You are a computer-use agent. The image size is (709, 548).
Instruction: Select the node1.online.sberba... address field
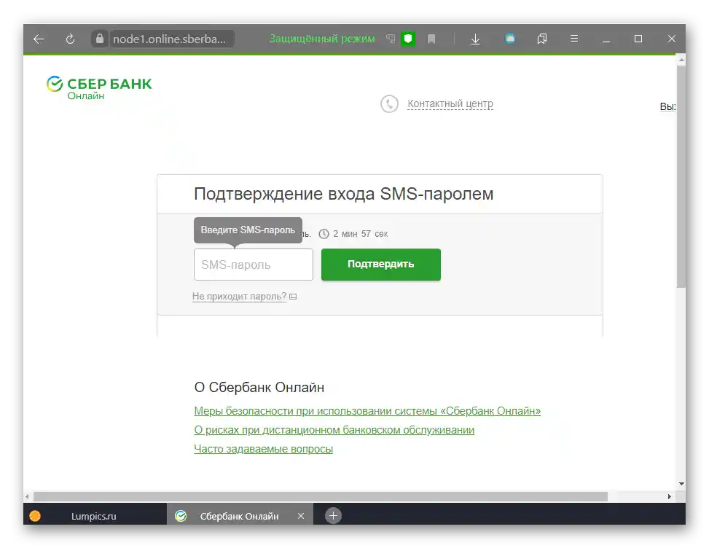click(171, 39)
